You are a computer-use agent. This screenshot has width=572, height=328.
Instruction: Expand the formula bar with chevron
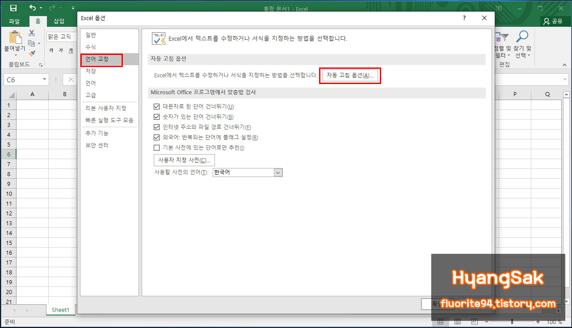[565, 80]
